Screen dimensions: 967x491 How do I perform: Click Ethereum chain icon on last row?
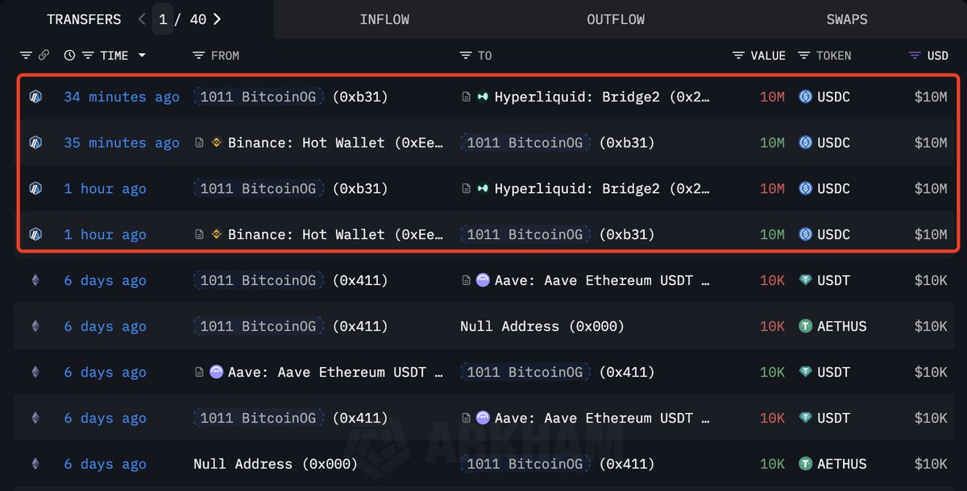(x=35, y=464)
